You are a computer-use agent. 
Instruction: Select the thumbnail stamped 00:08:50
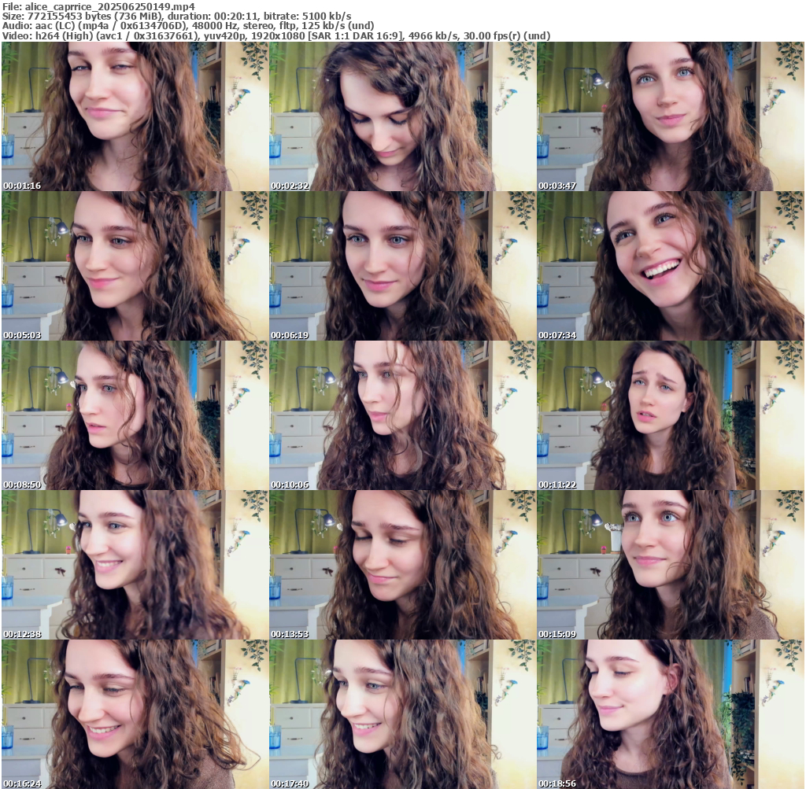pyautogui.click(x=135, y=415)
